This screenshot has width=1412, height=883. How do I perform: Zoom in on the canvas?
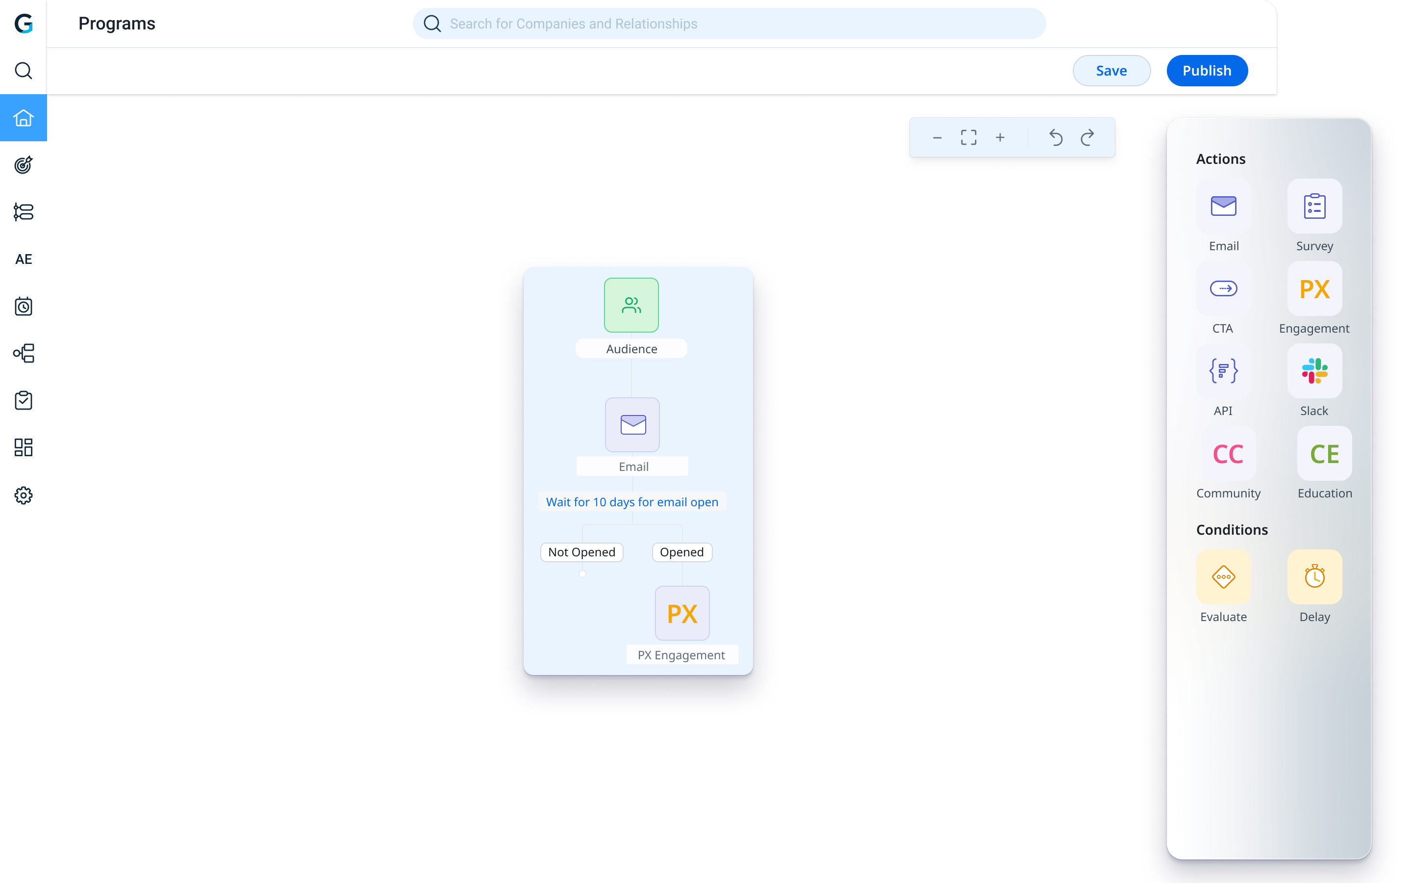point(1000,137)
